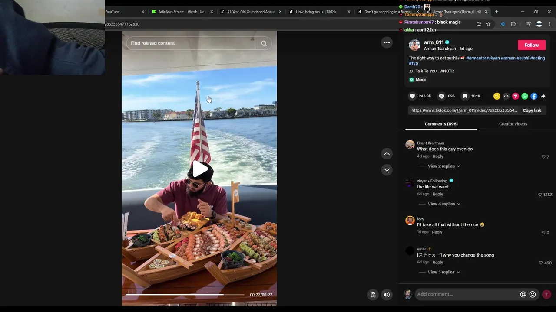Click the install app icon in the address bar
The width and height of the screenshot is (556, 312).
click(479, 24)
